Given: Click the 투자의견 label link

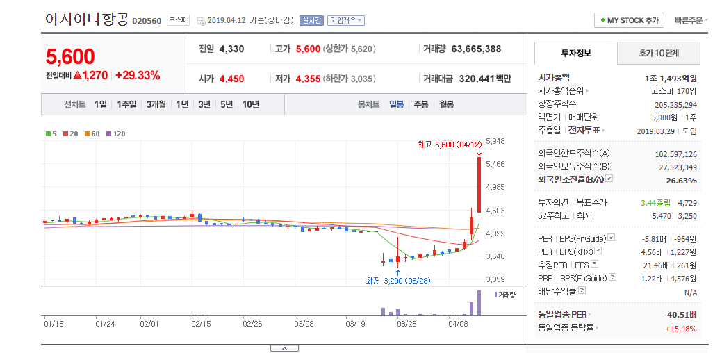Looking at the screenshot, I should click(x=553, y=202).
